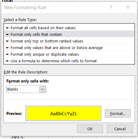Expand the Blanks dropdown arrow
The width and height of the screenshot is (138, 139).
[x=43, y=89]
